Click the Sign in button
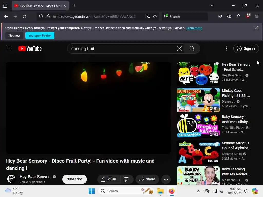The image size is (263, 197). 246,48
